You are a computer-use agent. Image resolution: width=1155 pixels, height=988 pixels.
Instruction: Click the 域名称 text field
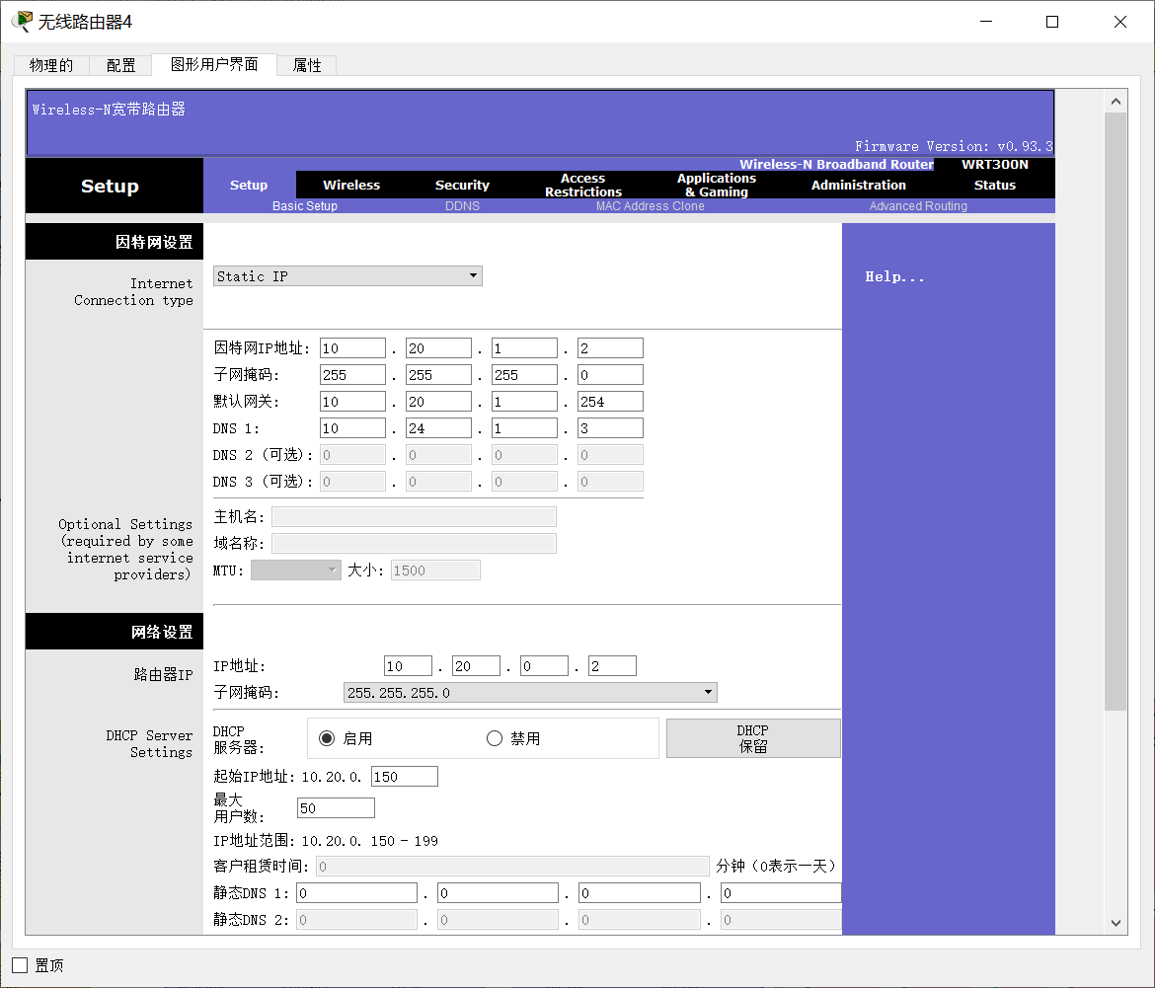pos(414,543)
